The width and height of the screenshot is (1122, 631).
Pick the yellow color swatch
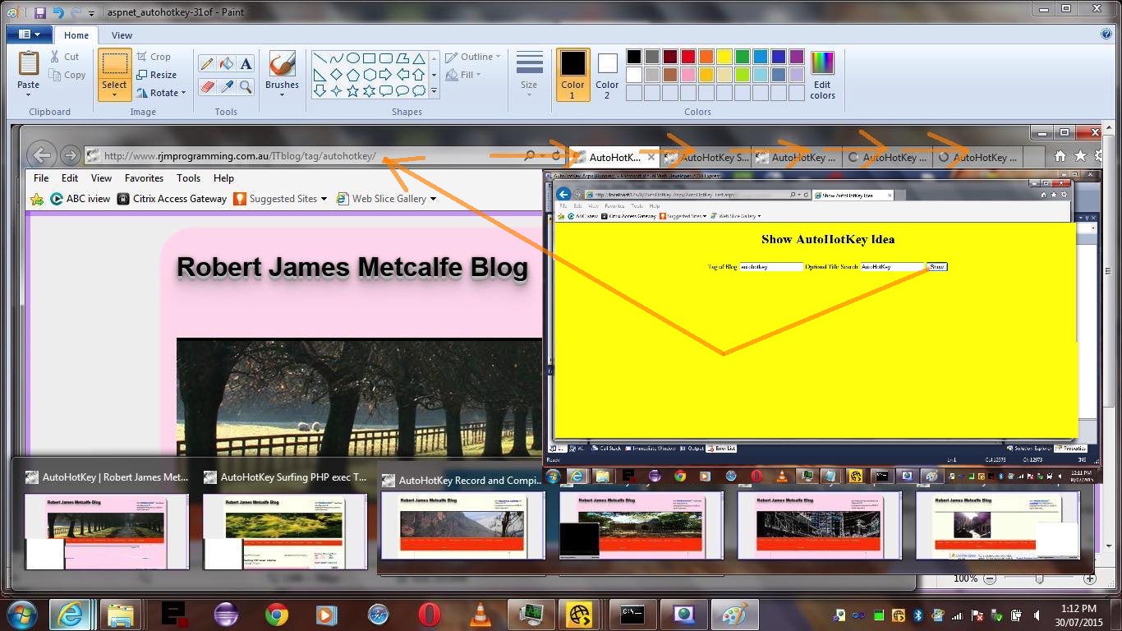[x=724, y=57]
